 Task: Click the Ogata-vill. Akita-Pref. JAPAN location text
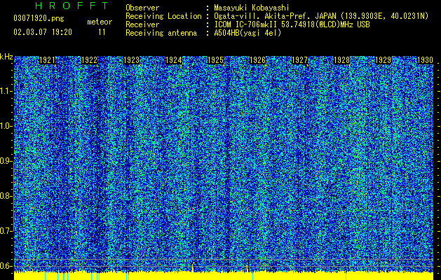pos(321,16)
